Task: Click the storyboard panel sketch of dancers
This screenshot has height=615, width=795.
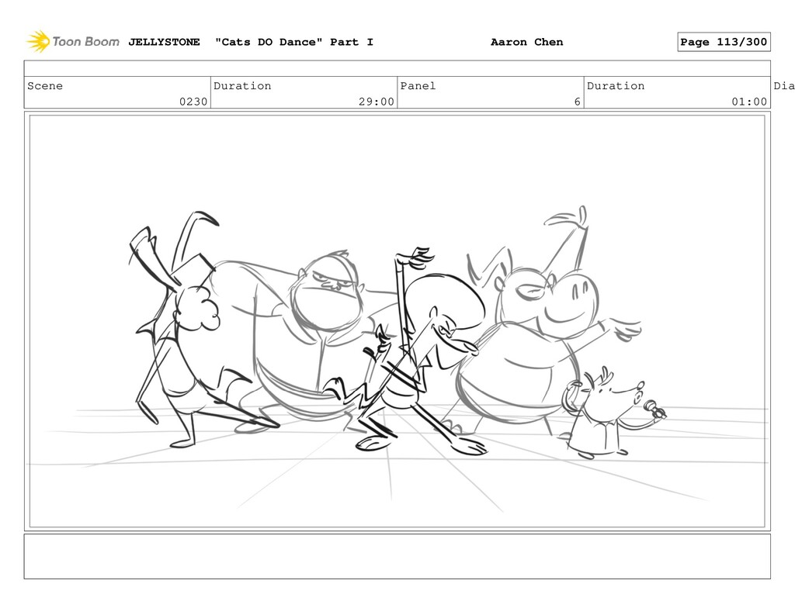Action: [397, 321]
